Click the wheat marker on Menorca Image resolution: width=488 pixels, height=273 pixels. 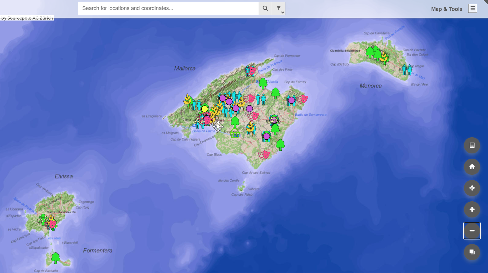[x=385, y=59]
